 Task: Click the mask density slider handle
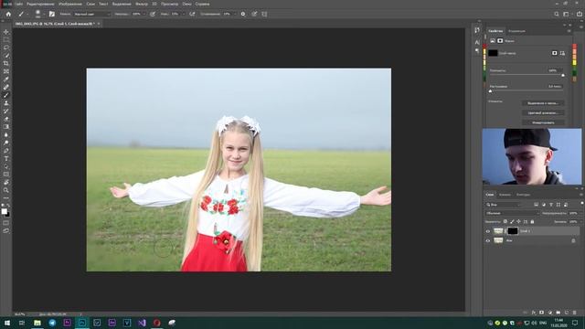563,75
